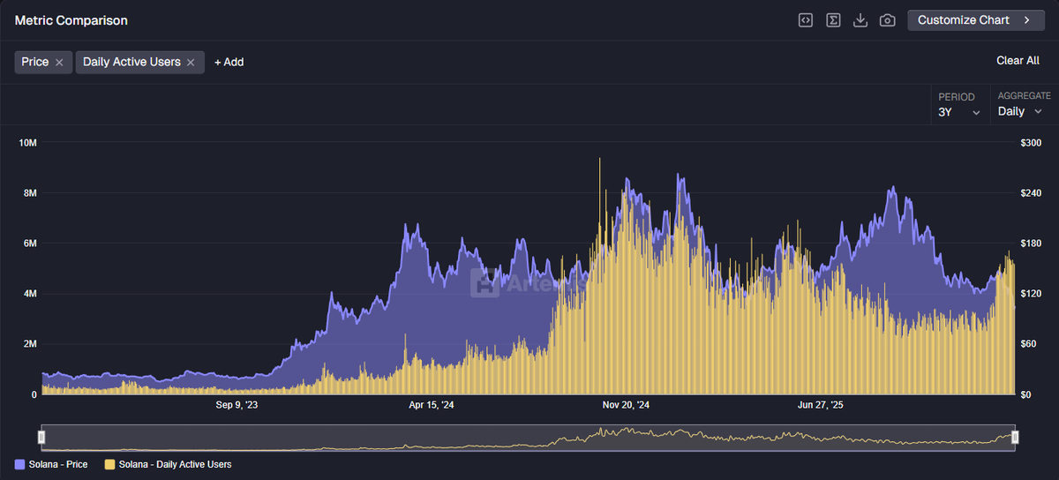Click the 2M left axis value
Screen dimensions: 1059x480
pyautogui.click(x=29, y=344)
